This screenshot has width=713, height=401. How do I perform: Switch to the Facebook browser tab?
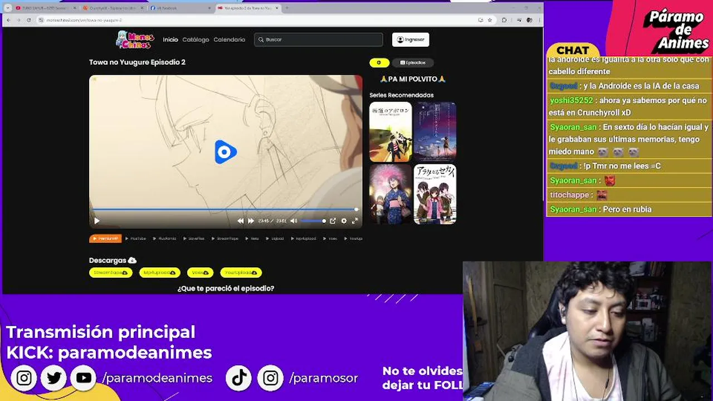[180, 8]
